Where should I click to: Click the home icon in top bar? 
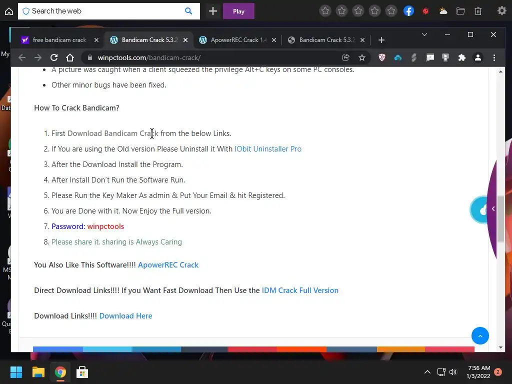click(9, 11)
